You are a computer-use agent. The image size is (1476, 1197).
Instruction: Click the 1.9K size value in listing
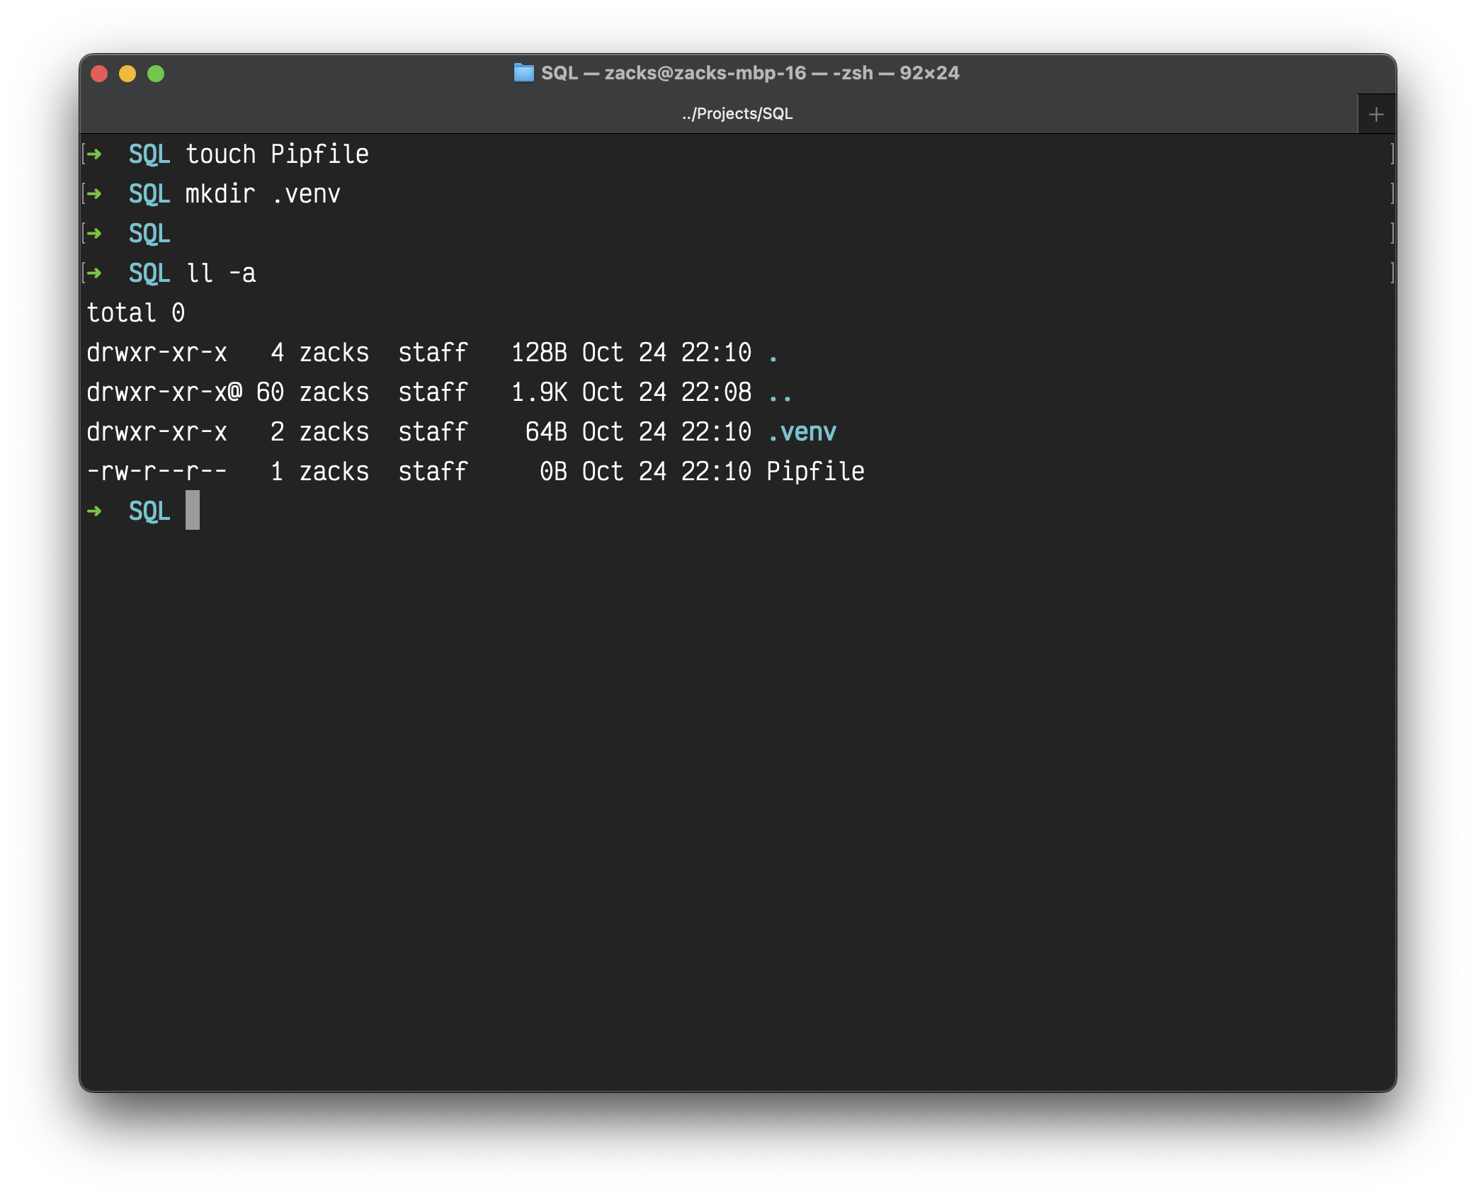pyautogui.click(x=539, y=392)
